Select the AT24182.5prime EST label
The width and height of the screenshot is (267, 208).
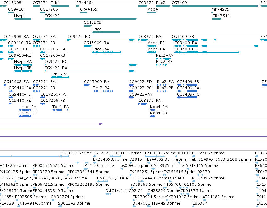point(218,197)
